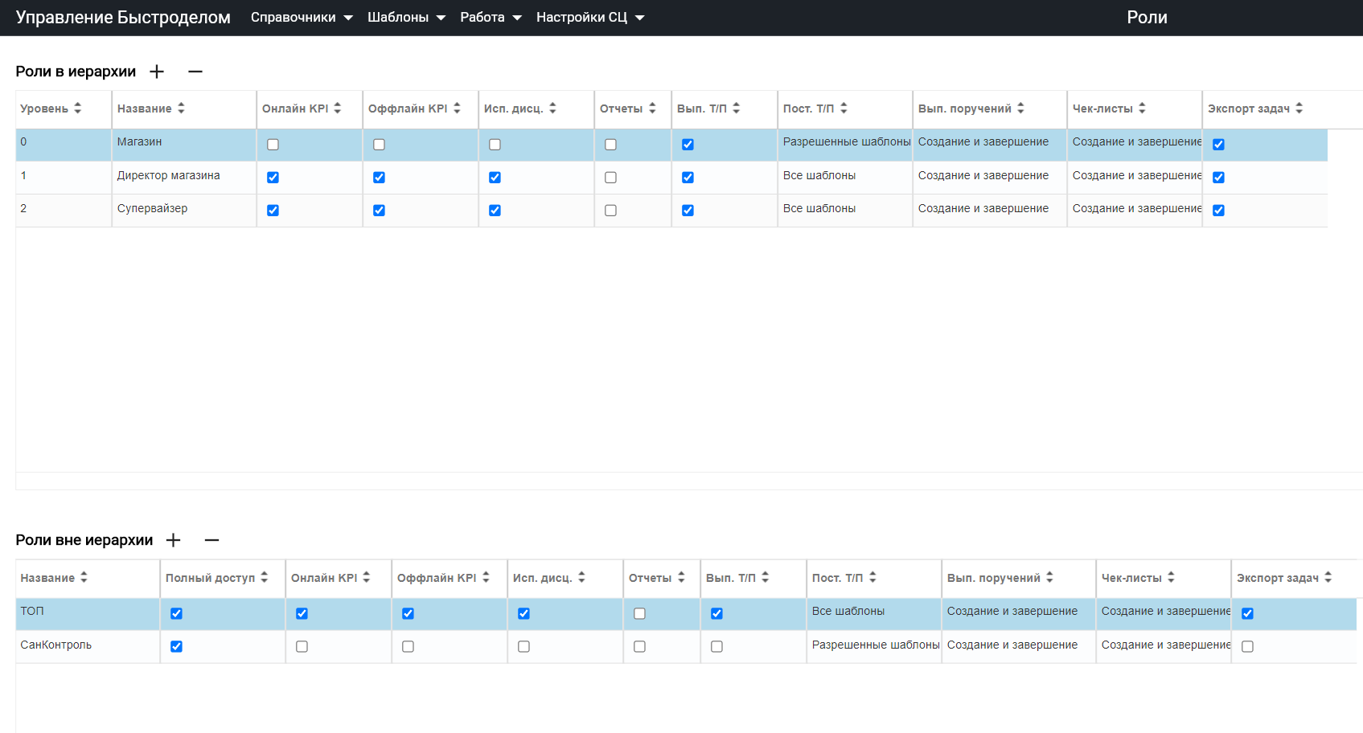
Task: Expand the Шаблоны dropdown menu
Action: [406, 18]
